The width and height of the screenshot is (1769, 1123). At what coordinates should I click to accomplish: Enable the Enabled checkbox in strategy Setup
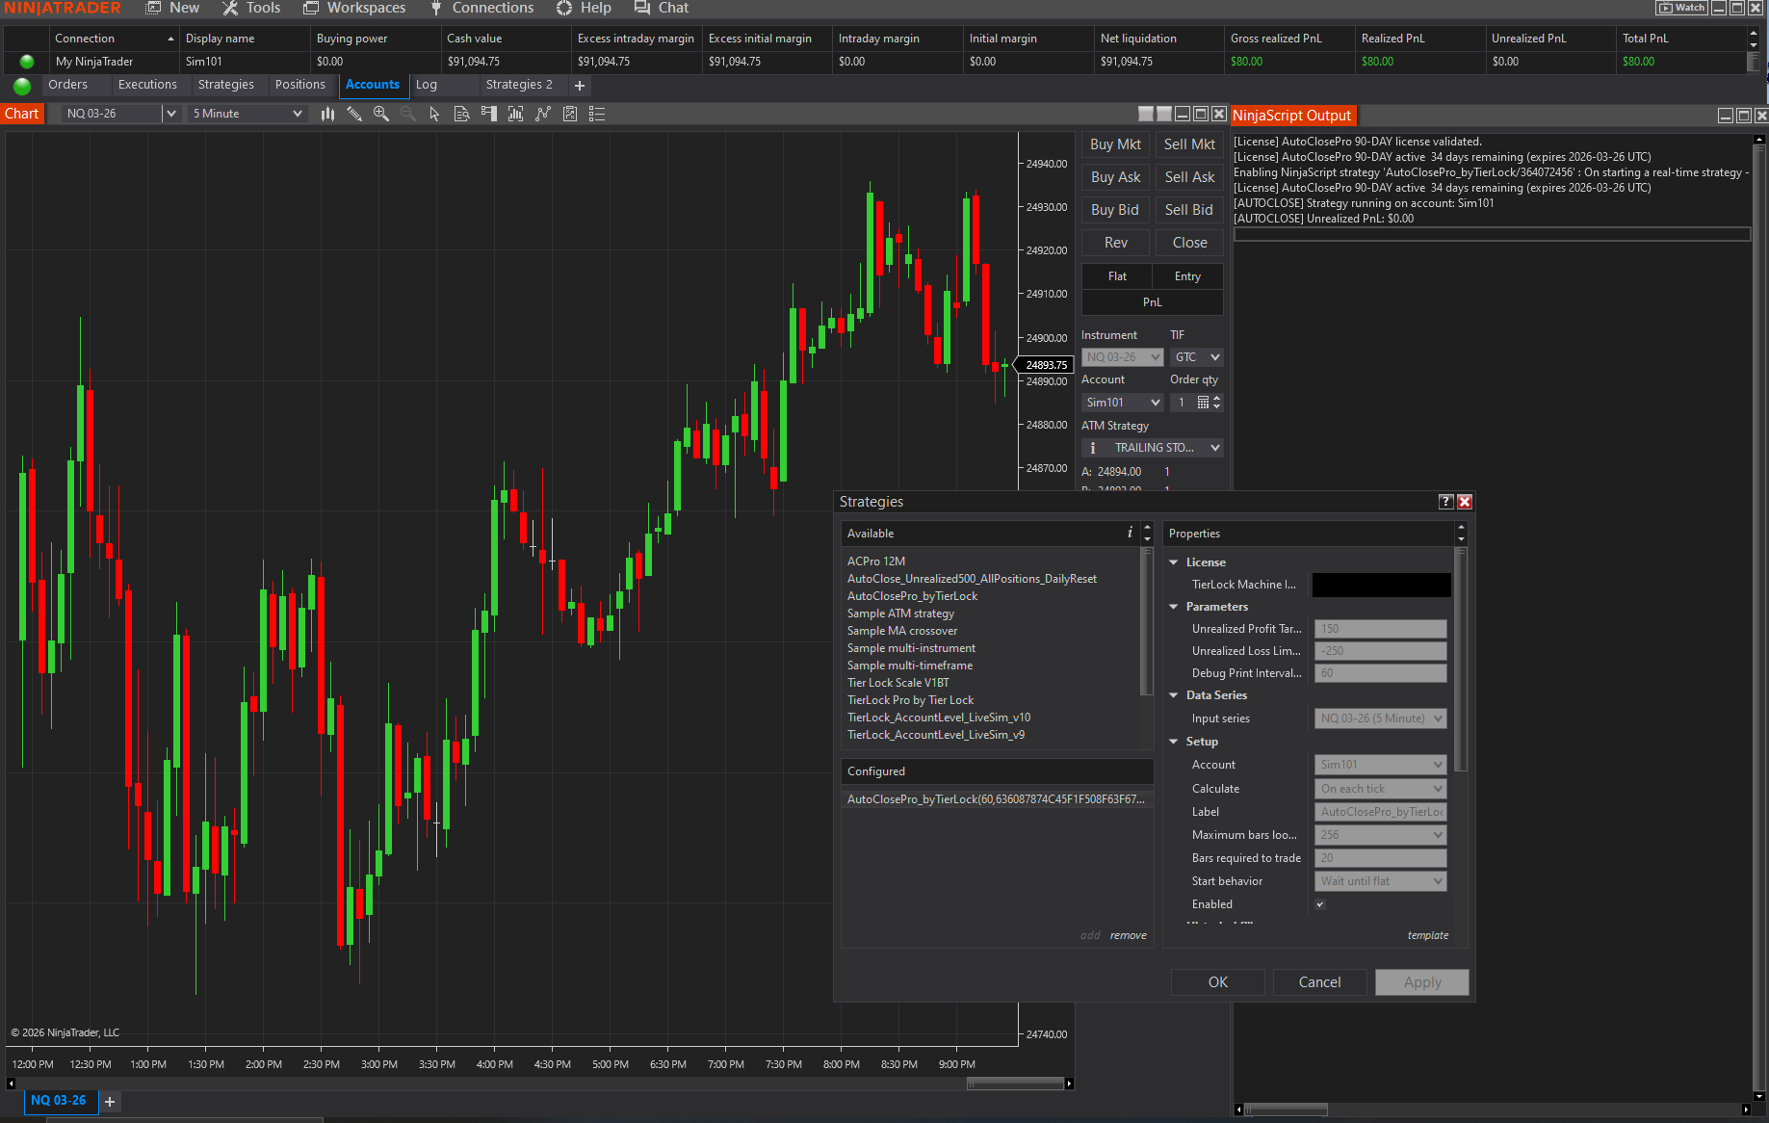pos(1320,903)
